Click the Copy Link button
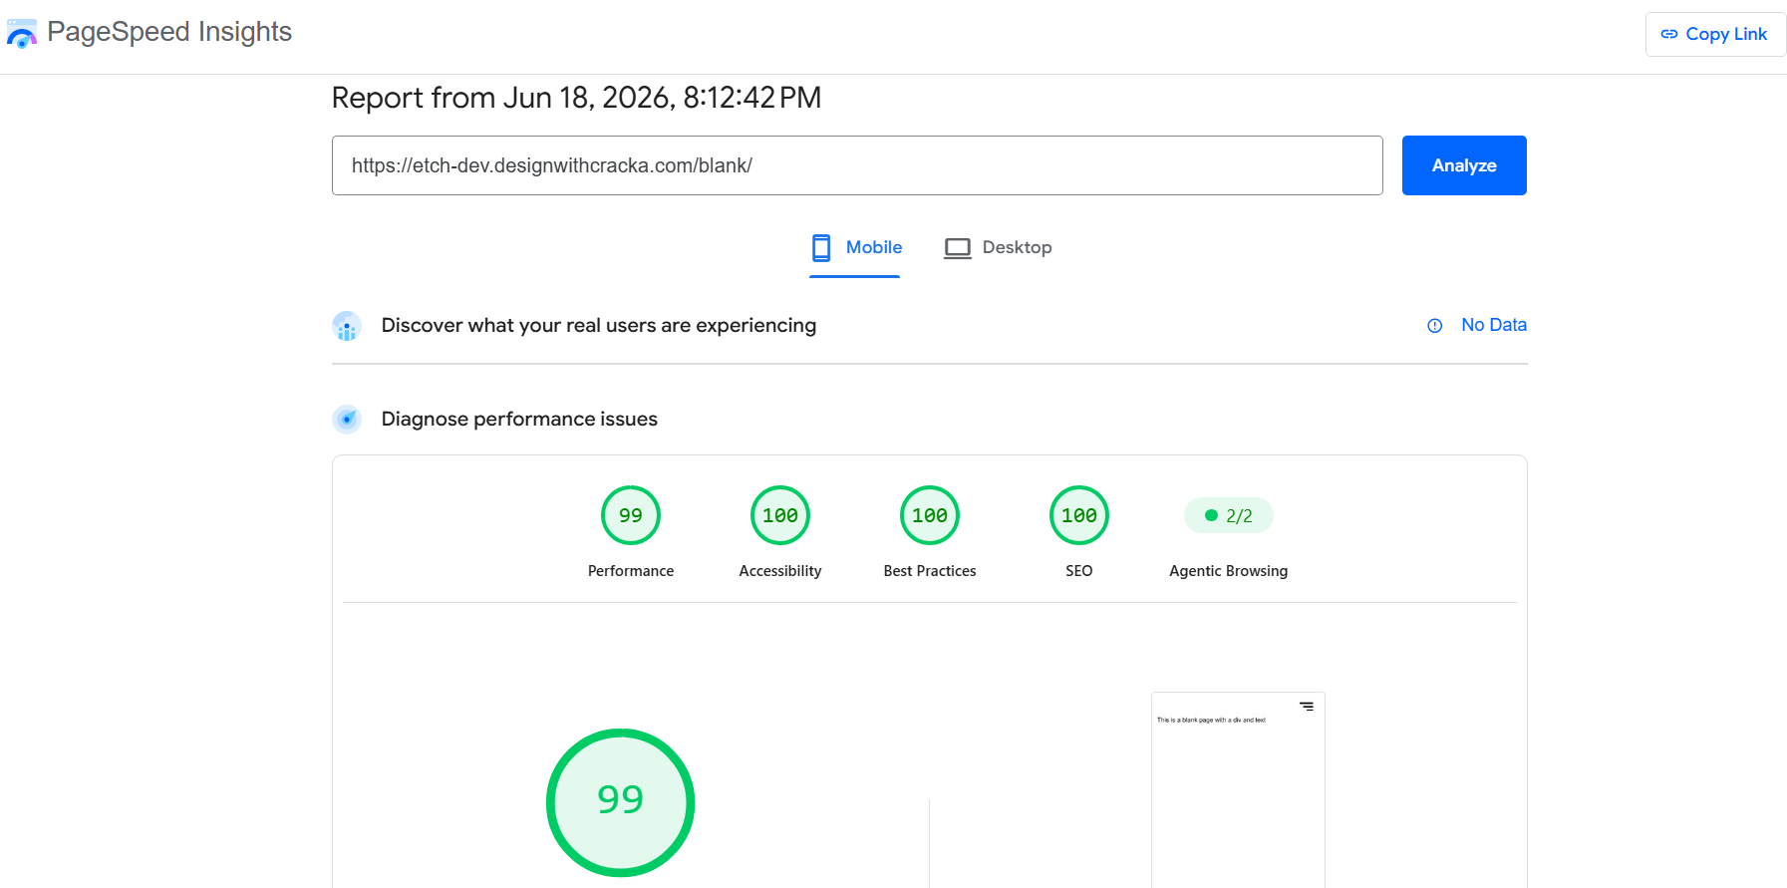The image size is (1787, 888). [1714, 34]
